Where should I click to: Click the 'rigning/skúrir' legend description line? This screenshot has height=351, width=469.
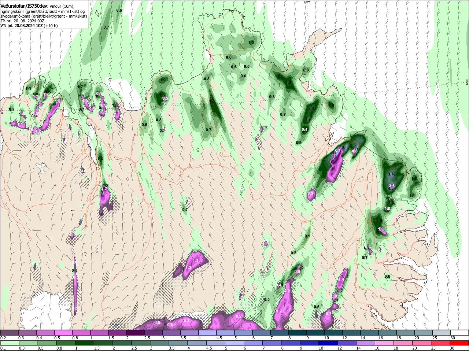tap(43, 11)
